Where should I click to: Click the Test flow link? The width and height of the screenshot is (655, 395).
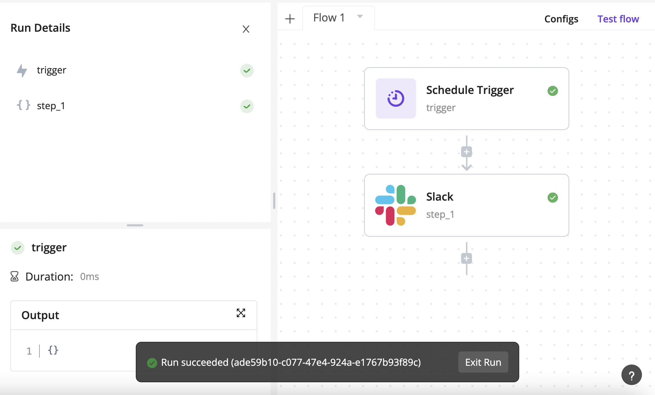point(618,19)
